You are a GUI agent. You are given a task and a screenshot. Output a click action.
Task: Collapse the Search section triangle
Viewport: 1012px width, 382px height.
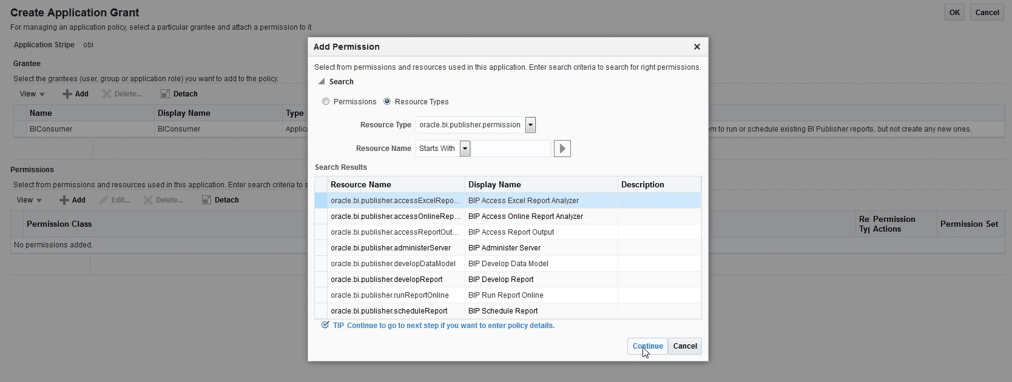pos(322,82)
